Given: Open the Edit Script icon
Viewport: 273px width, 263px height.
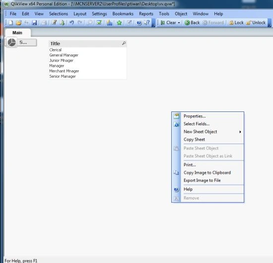Looking at the screenshot, I should [54, 23].
